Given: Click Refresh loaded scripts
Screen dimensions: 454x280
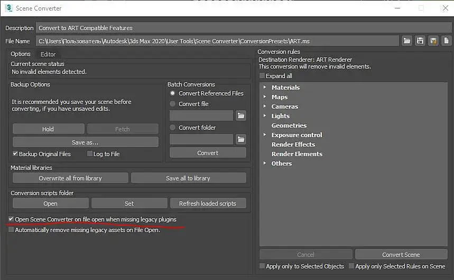Looking at the screenshot, I should pos(208,203).
